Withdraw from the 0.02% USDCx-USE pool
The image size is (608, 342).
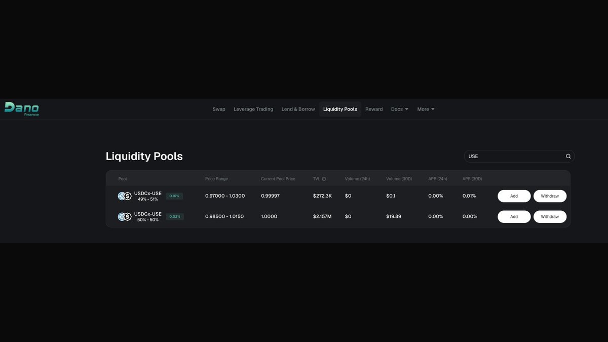click(550, 216)
